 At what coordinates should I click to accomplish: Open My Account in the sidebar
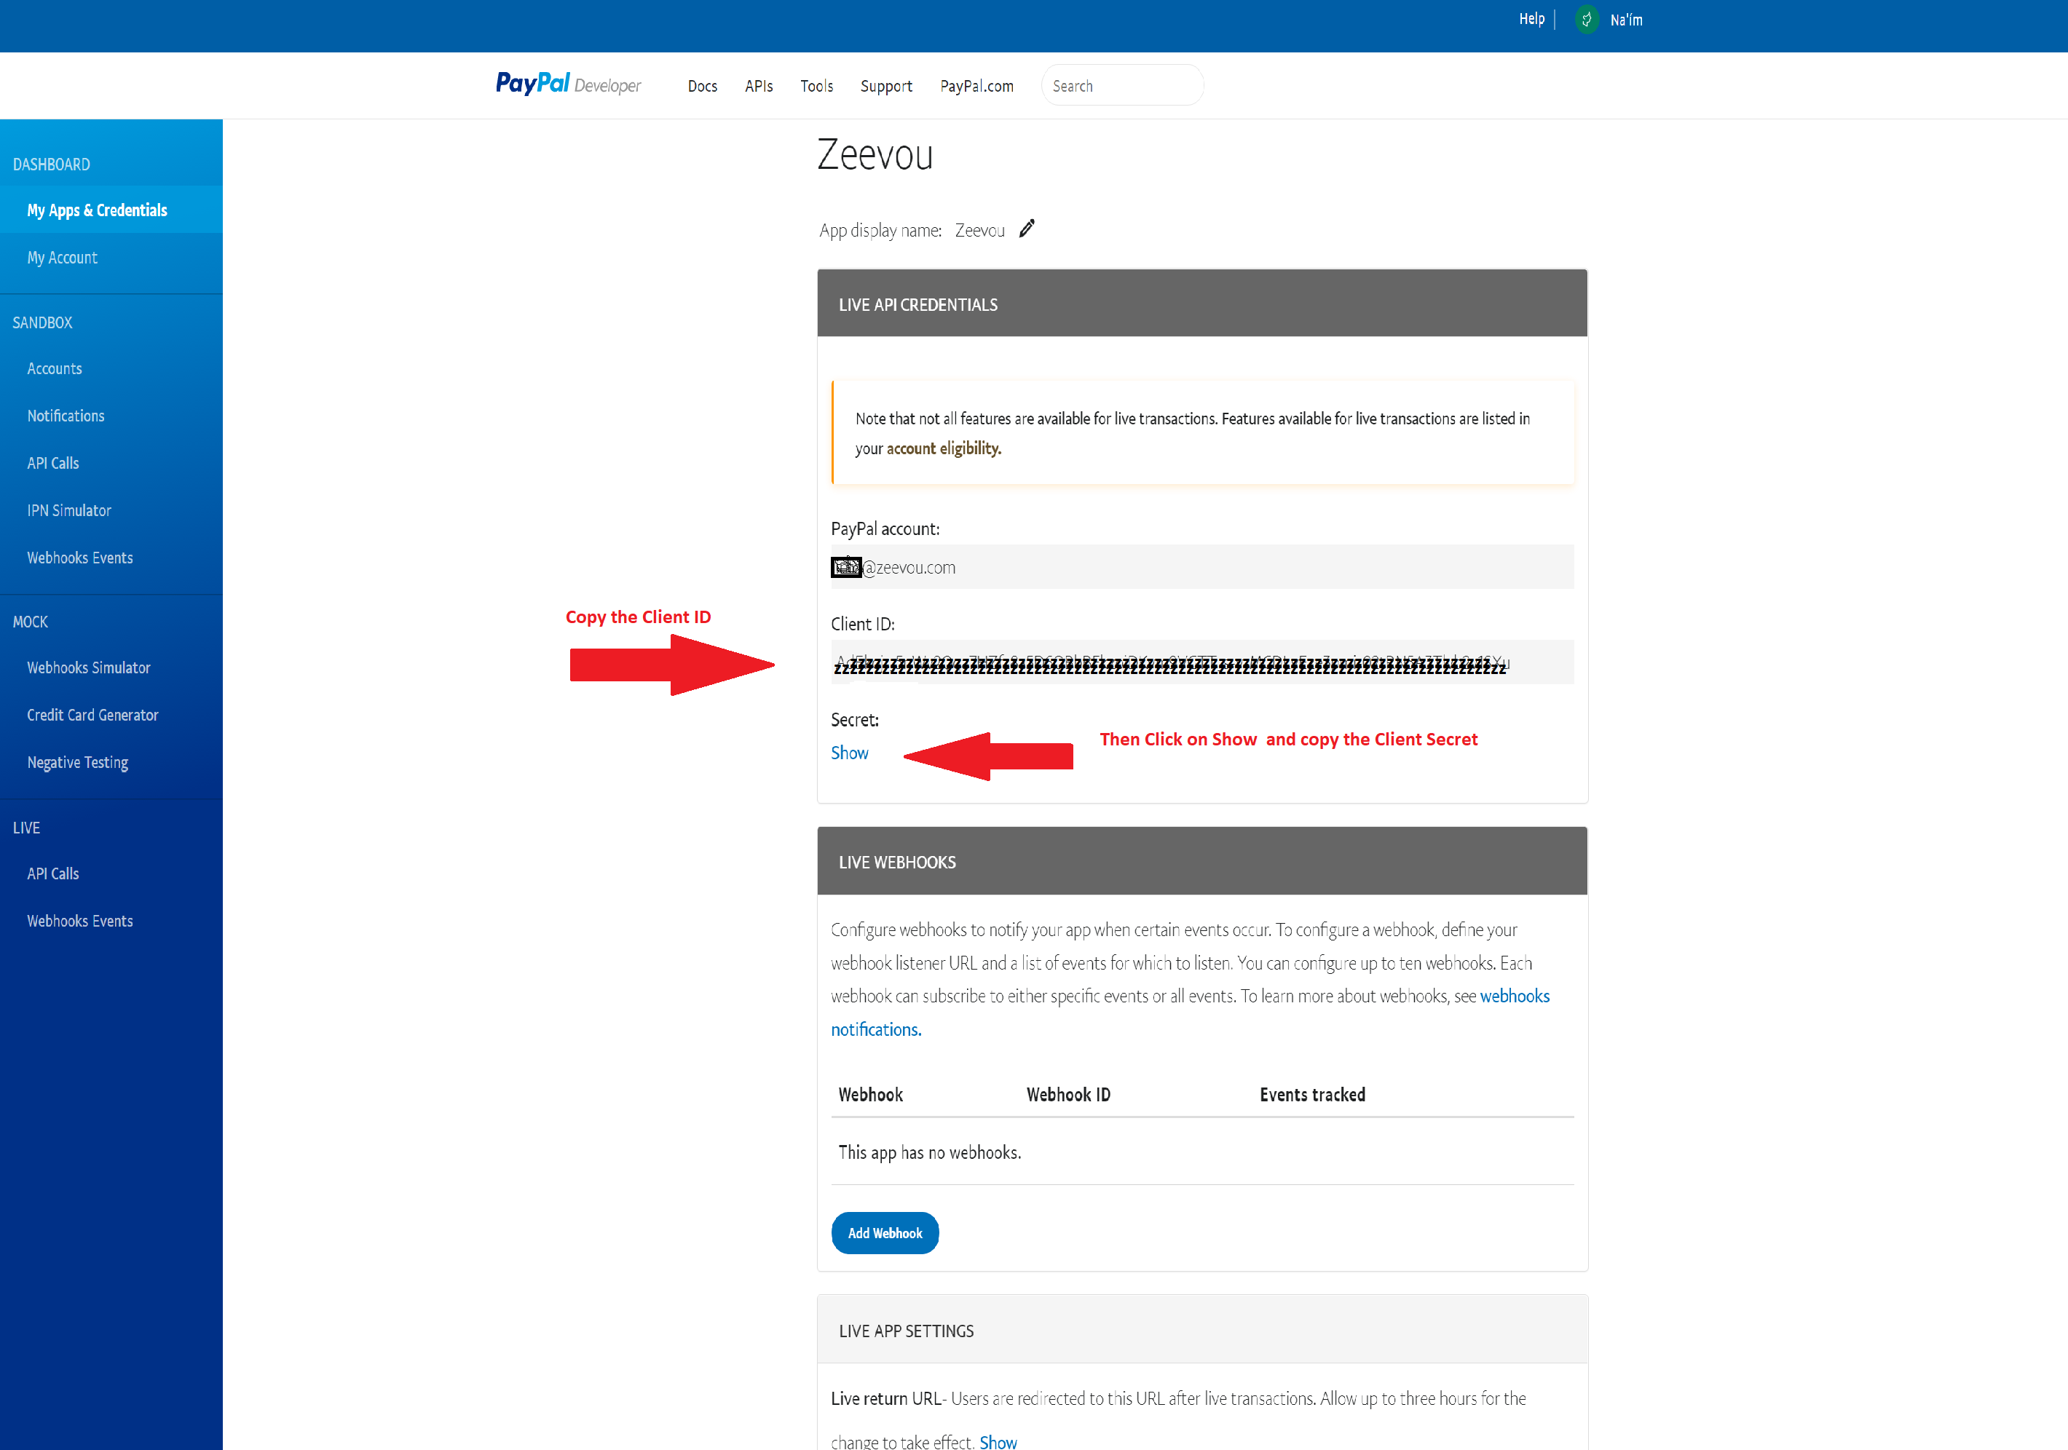(62, 258)
